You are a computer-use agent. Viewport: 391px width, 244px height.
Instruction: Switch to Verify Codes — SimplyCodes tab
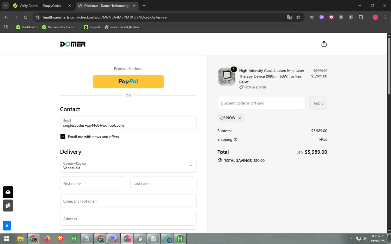tap(40, 6)
